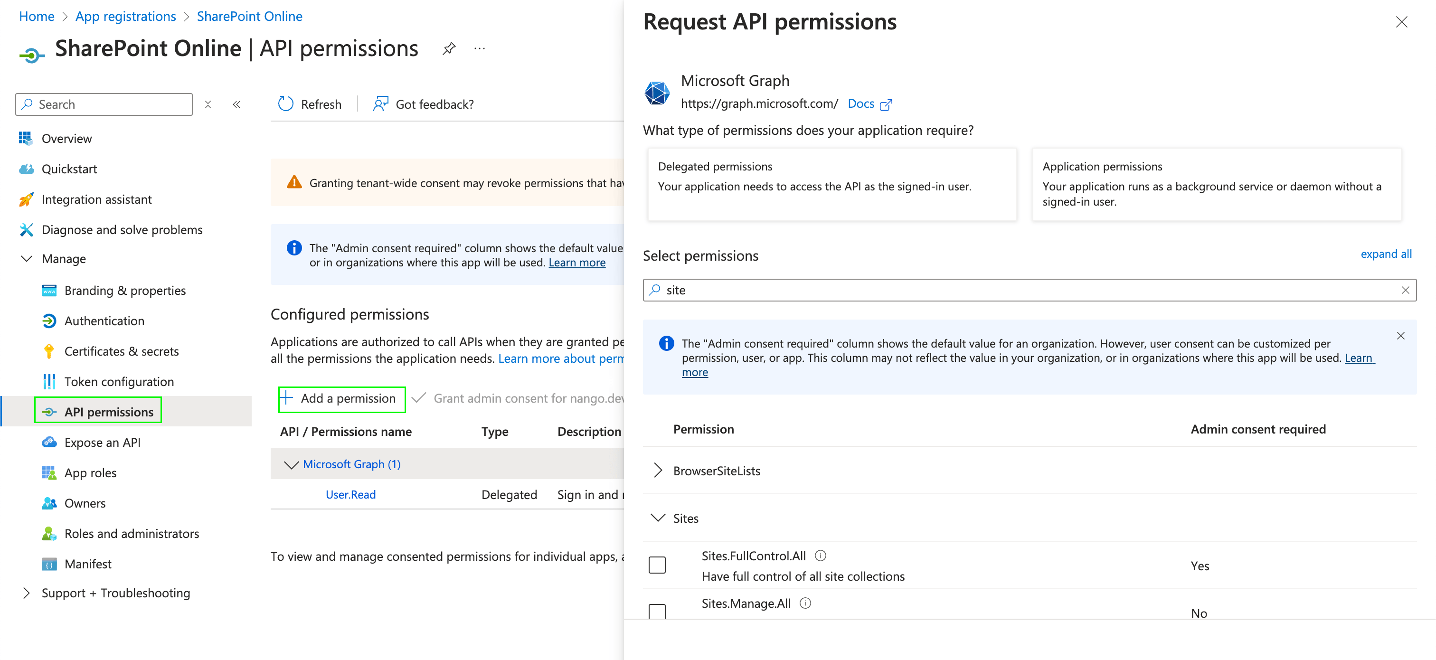Click the Got feedback icon
Screen dimensions: 1436x660
[x=381, y=104]
